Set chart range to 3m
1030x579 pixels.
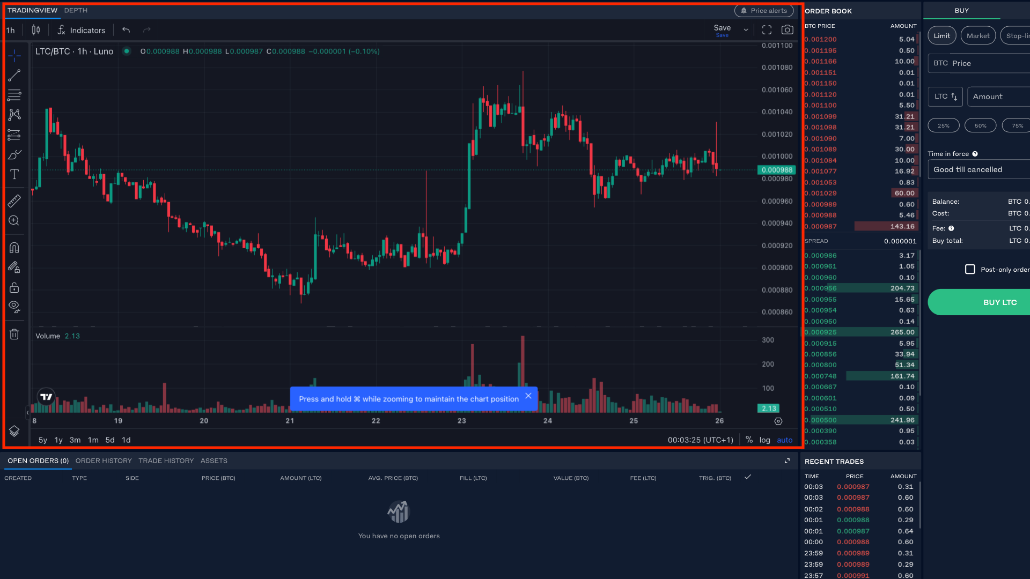pos(75,440)
